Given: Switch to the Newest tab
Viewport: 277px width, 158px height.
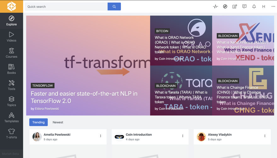Looking at the screenshot, I should (x=58, y=123).
